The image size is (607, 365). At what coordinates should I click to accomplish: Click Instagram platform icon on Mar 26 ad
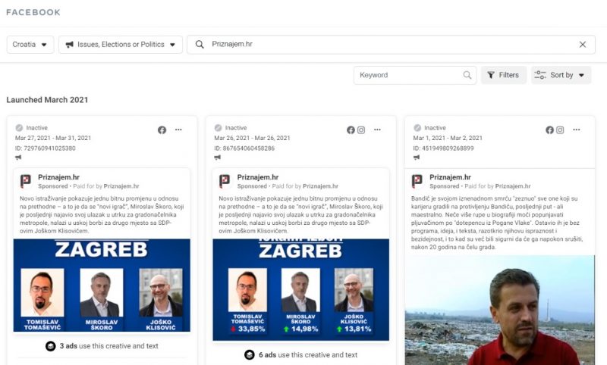pos(361,130)
